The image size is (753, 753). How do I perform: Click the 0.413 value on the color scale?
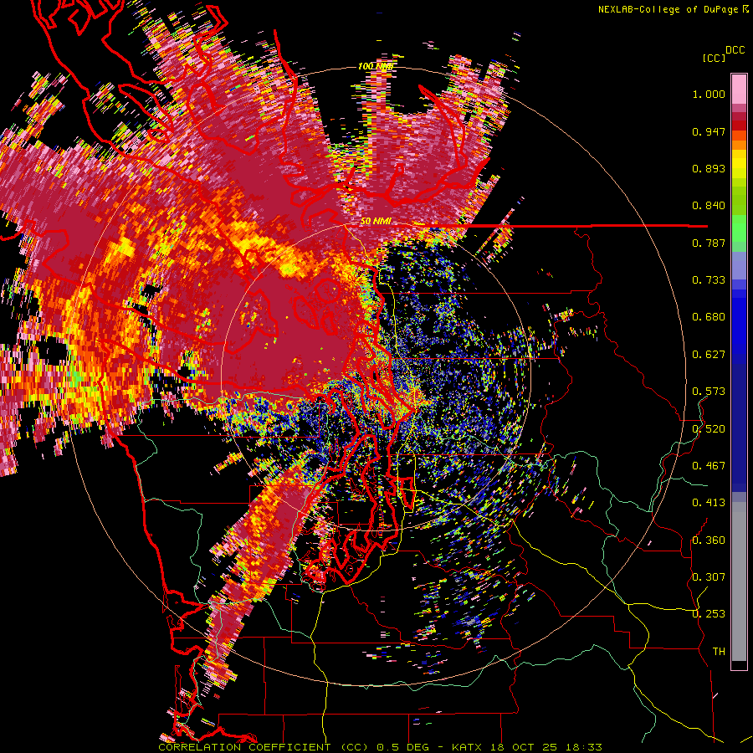(709, 503)
